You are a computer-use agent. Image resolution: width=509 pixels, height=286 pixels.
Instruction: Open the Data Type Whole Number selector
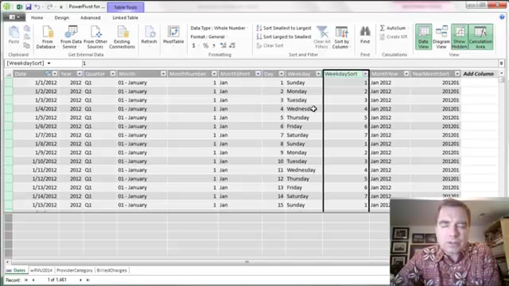[x=219, y=28]
